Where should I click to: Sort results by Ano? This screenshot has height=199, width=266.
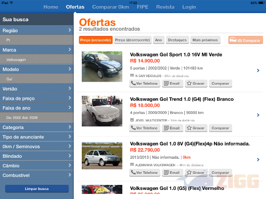(158, 40)
